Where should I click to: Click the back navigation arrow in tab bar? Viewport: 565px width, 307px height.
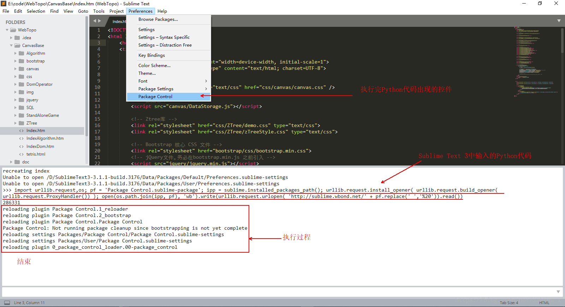(95, 21)
